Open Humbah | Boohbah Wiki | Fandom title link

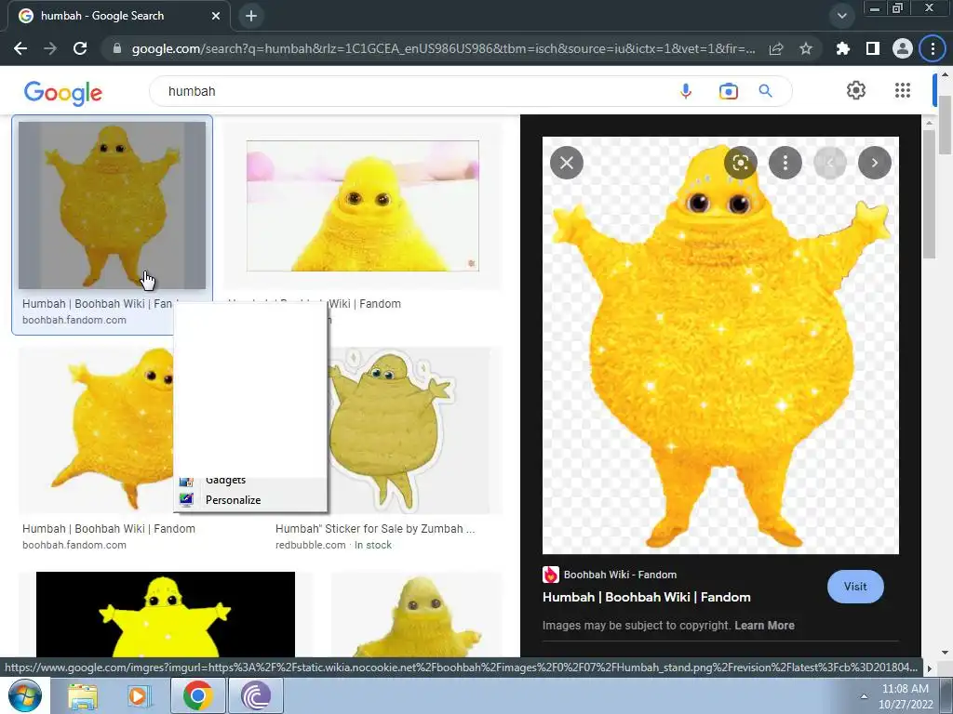[x=646, y=597]
